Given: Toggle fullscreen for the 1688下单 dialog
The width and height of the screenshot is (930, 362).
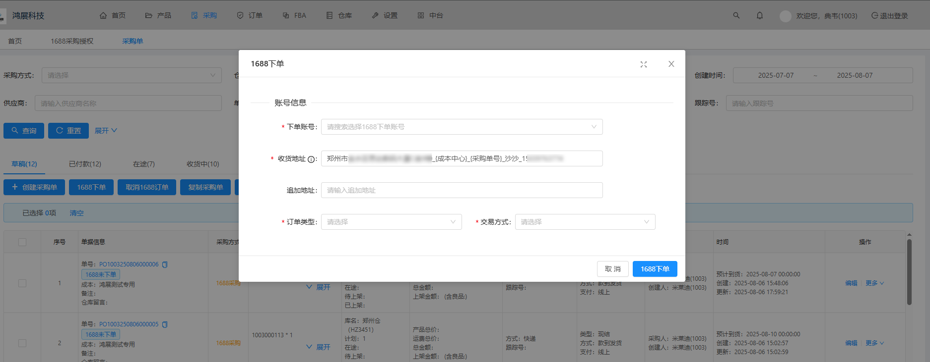Looking at the screenshot, I should (644, 64).
